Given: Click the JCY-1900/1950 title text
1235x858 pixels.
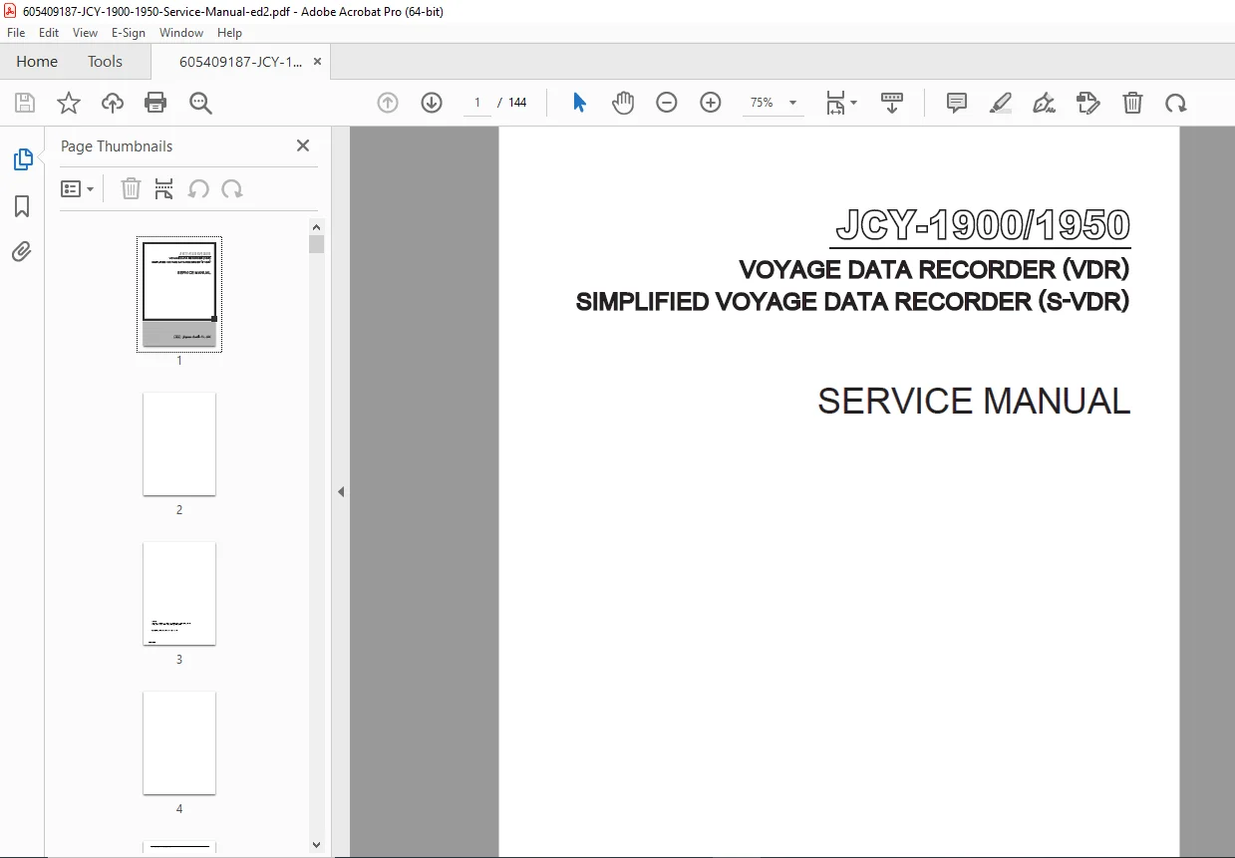Looking at the screenshot, I should pos(983,225).
